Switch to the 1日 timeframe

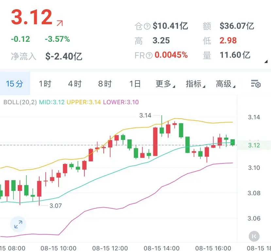tap(135, 84)
